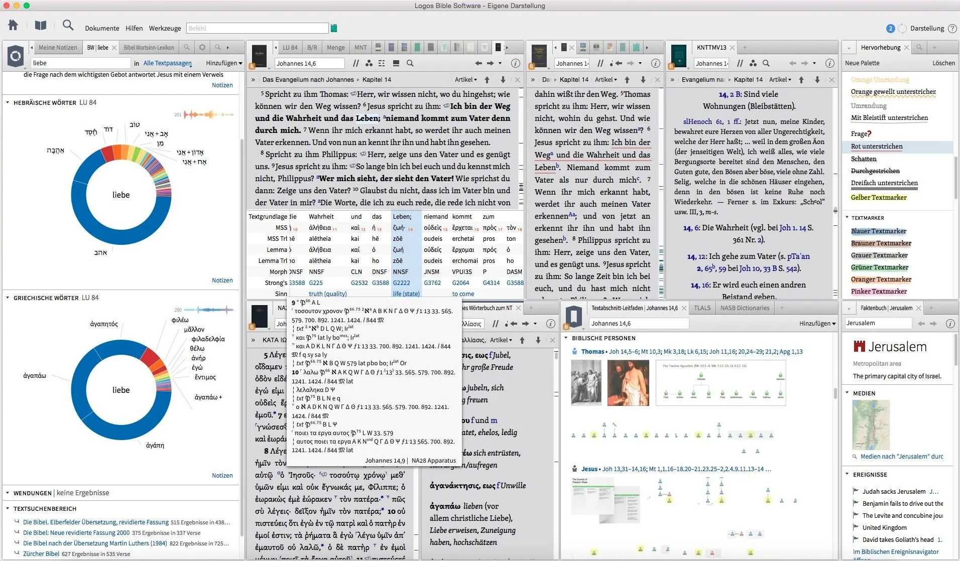Viewport: 960px width, 561px height.
Task: Switch to the NASB Dictionaries tab
Action: coord(745,308)
